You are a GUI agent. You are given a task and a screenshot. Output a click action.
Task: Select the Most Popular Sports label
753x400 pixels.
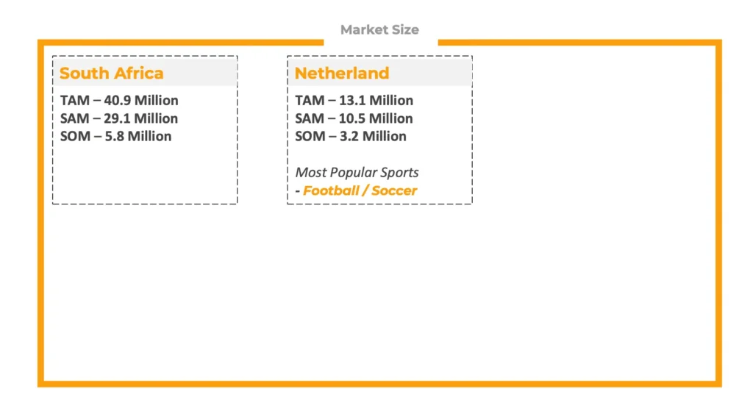(x=357, y=173)
